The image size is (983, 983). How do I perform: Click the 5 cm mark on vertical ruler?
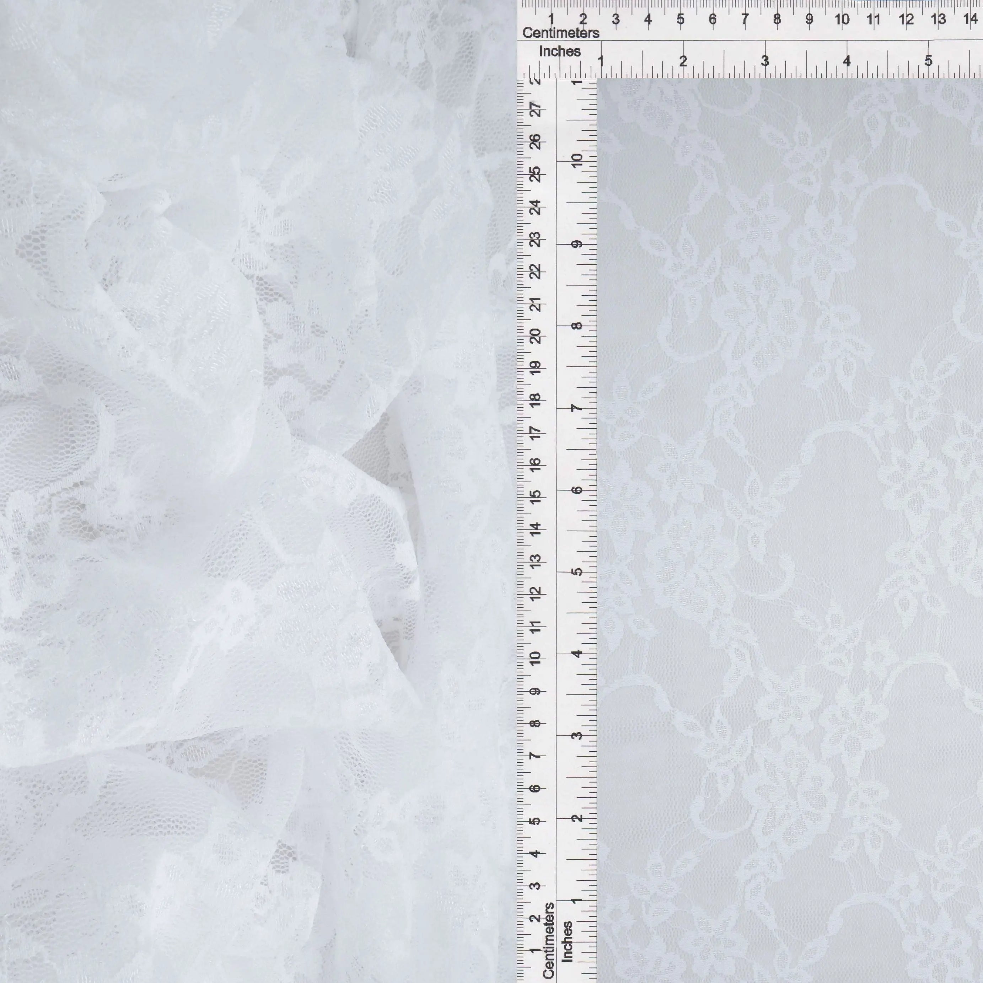click(535, 821)
